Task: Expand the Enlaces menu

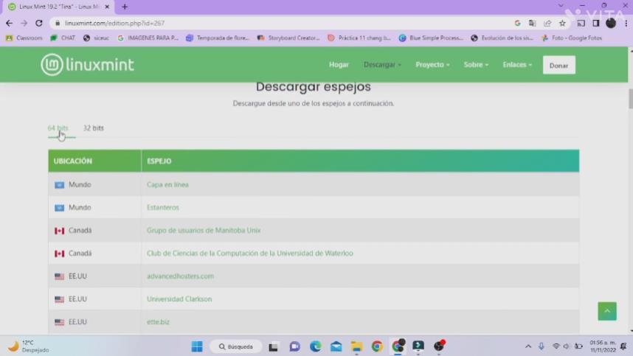Action: (517, 65)
